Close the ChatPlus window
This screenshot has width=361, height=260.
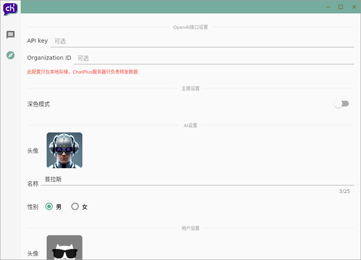click(x=354, y=7)
